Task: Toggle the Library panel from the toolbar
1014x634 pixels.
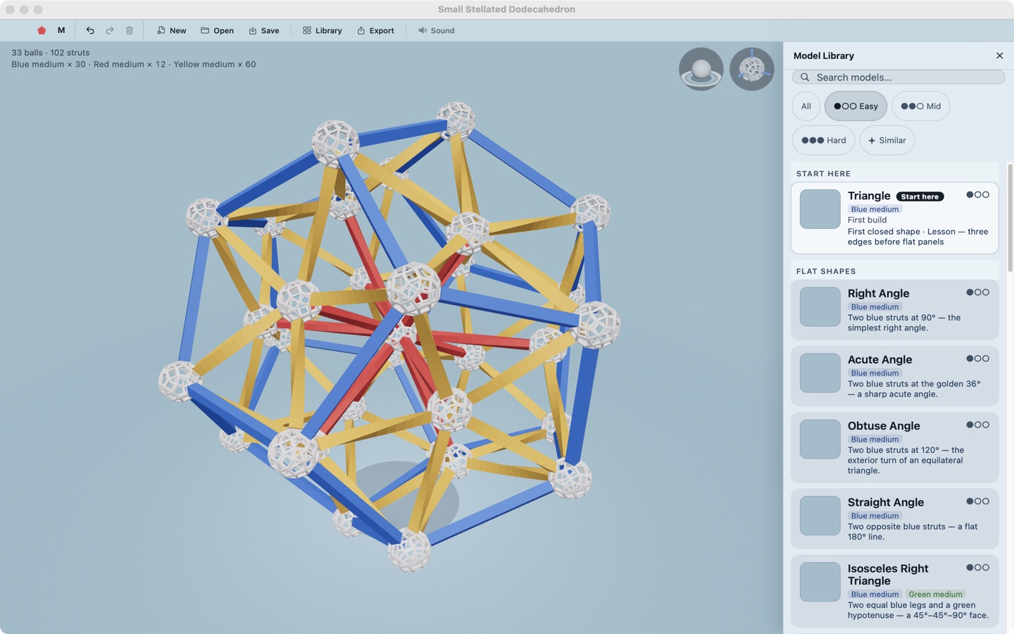Action: [x=322, y=30]
